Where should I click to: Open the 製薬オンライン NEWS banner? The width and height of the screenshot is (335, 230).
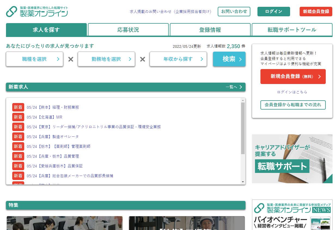pyautogui.click(x=292, y=215)
